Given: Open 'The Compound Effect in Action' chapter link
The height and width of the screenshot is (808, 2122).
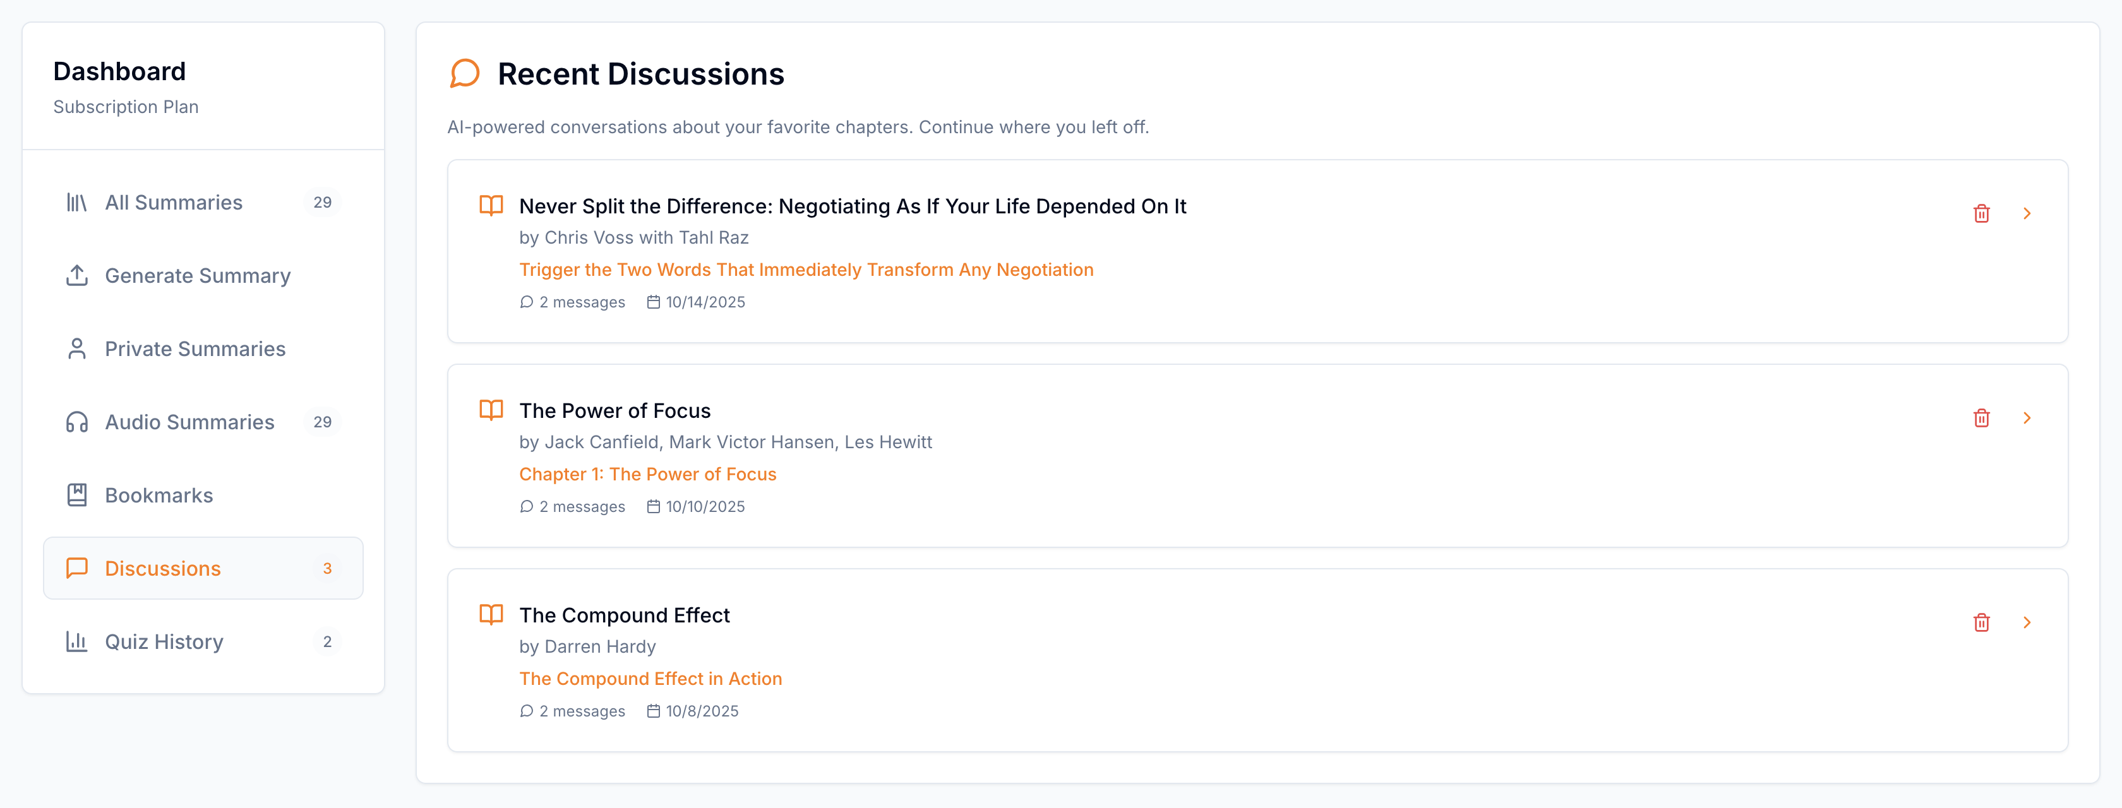Looking at the screenshot, I should (x=650, y=679).
